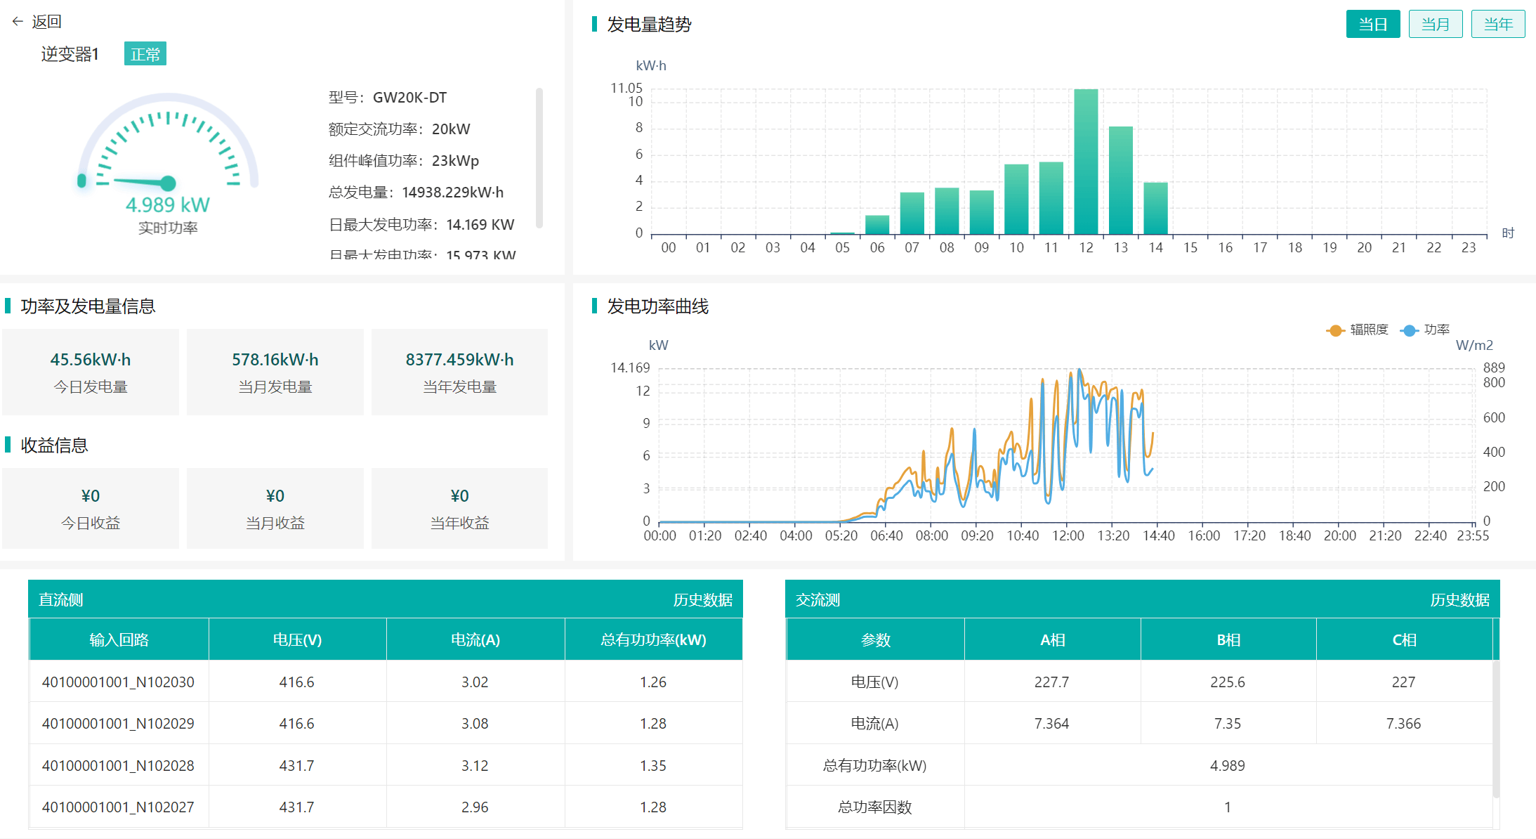Click the 正常 status badge
The image size is (1536, 839).
(x=145, y=54)
